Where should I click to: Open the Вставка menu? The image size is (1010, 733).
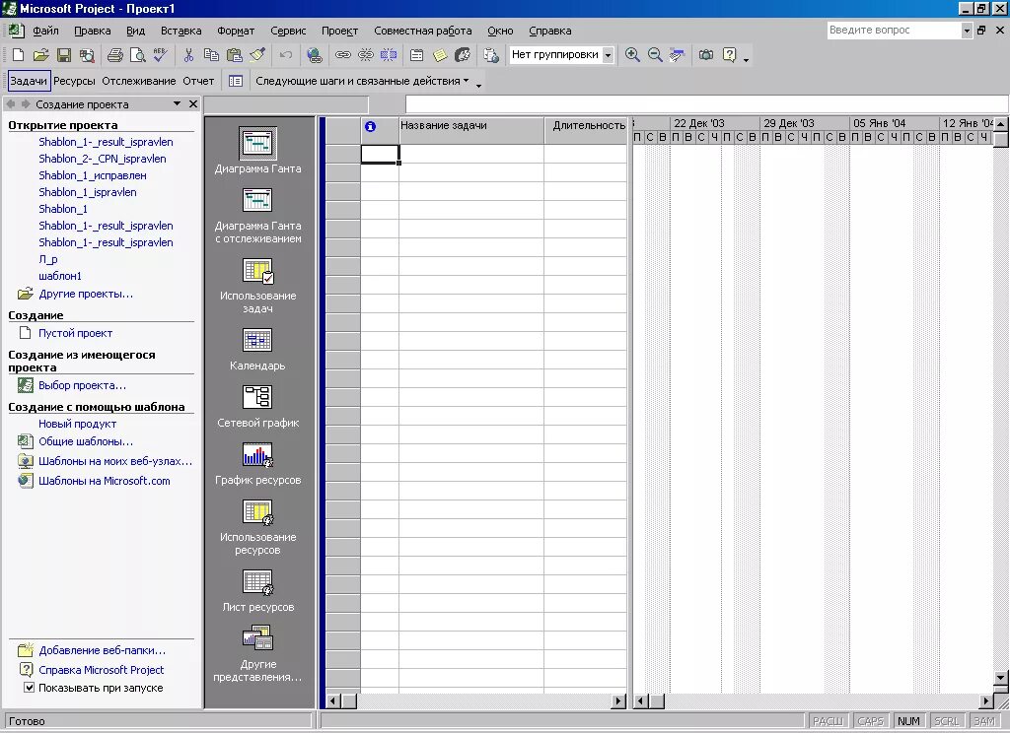point(181,31)
